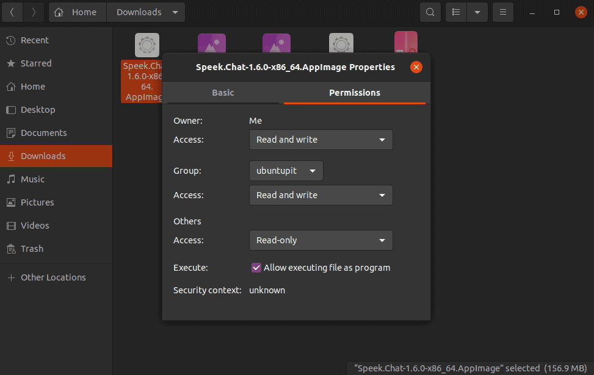The height and width of the screenshot is (375, 594).
Task: Open the search magnifier in toolbar
Action: click(x=430, y=12)
